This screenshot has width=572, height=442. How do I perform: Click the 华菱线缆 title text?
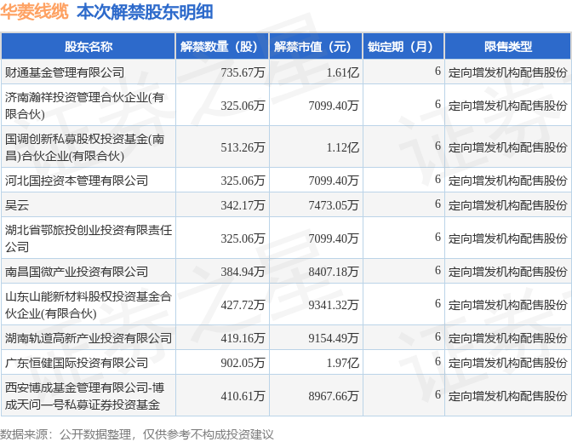[34, 12]
